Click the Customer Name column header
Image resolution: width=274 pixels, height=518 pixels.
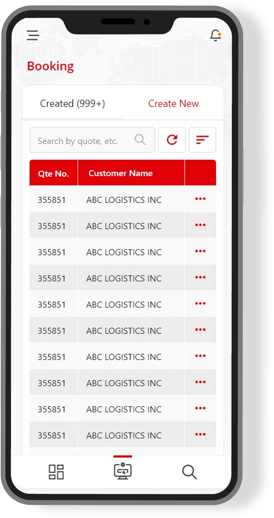(131, 173)
